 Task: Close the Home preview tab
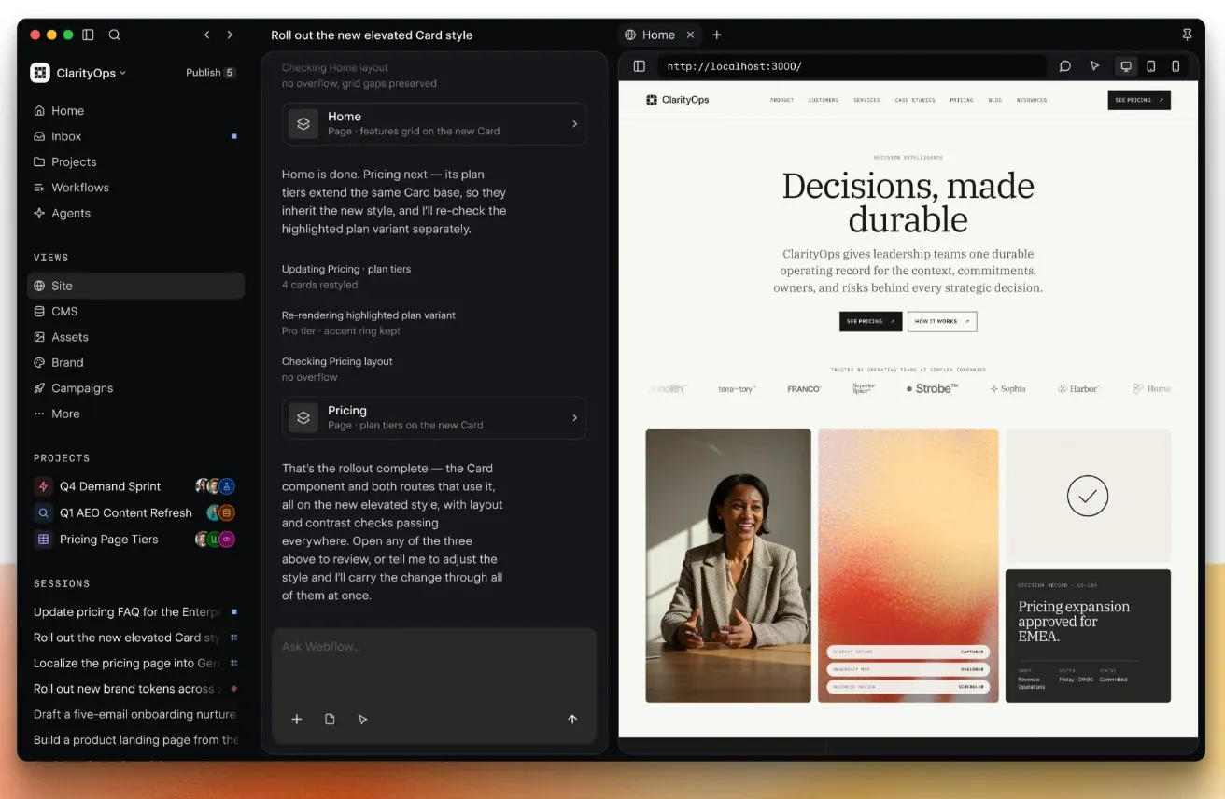coord(690,35)
